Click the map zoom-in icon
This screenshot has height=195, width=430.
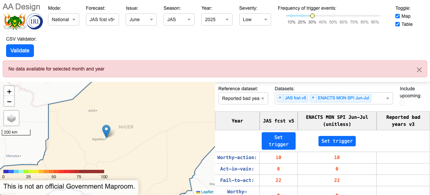[9, 91]
